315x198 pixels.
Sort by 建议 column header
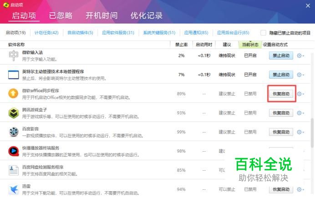click(227, 45)
